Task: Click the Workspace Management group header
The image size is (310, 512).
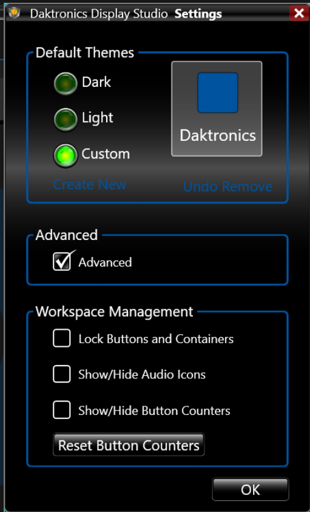Action: (x=114, y=312)
